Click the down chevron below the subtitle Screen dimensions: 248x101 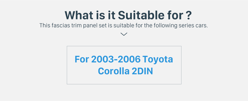124,34
